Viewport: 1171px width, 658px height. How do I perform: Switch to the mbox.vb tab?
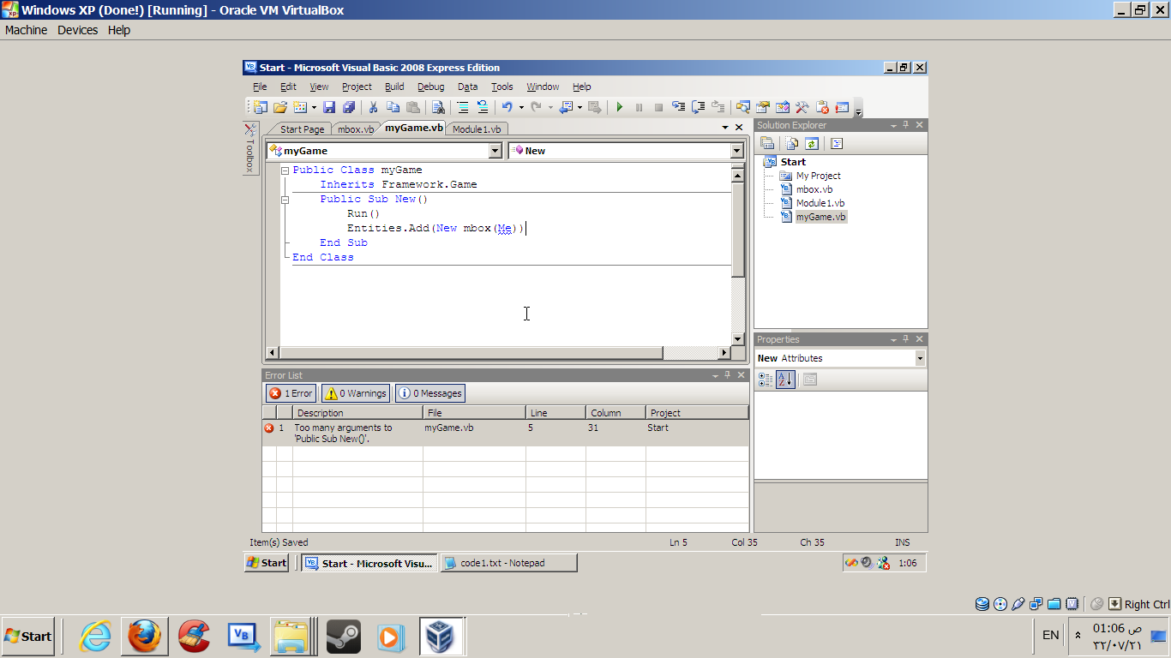[x=355, y=129]
